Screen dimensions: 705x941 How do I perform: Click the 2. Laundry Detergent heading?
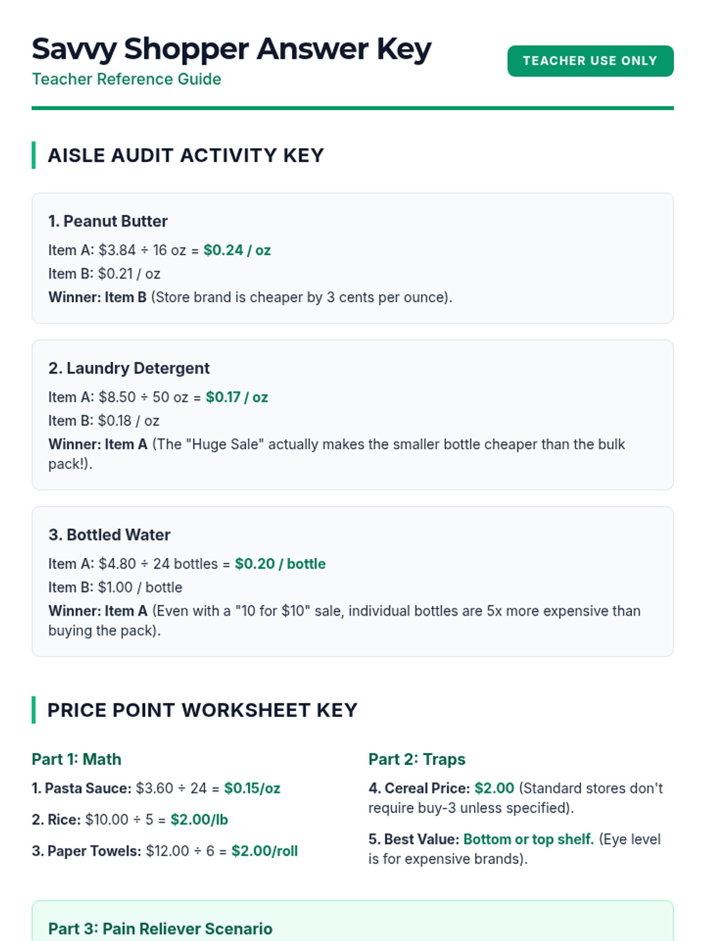(x=129, y=368)
